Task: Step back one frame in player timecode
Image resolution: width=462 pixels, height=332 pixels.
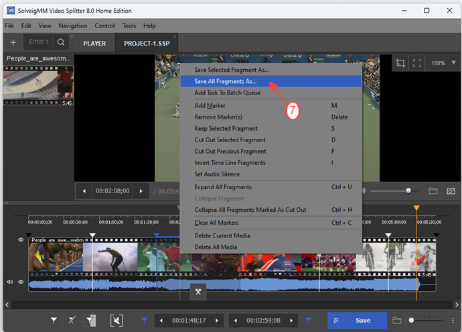Action: click(84, 191)
